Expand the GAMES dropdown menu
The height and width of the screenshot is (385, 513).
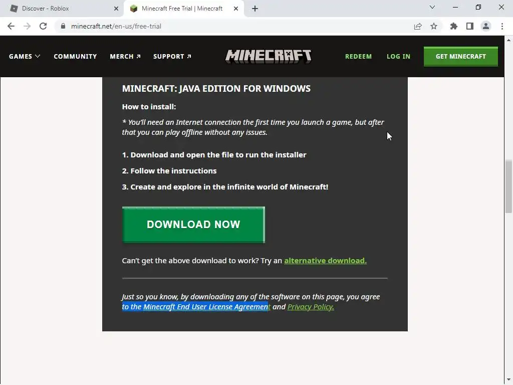coord(25,56)
